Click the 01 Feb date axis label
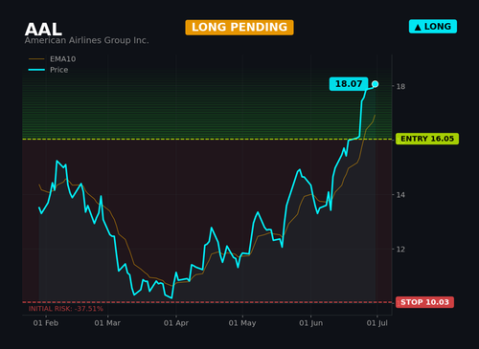 [46, 323]
